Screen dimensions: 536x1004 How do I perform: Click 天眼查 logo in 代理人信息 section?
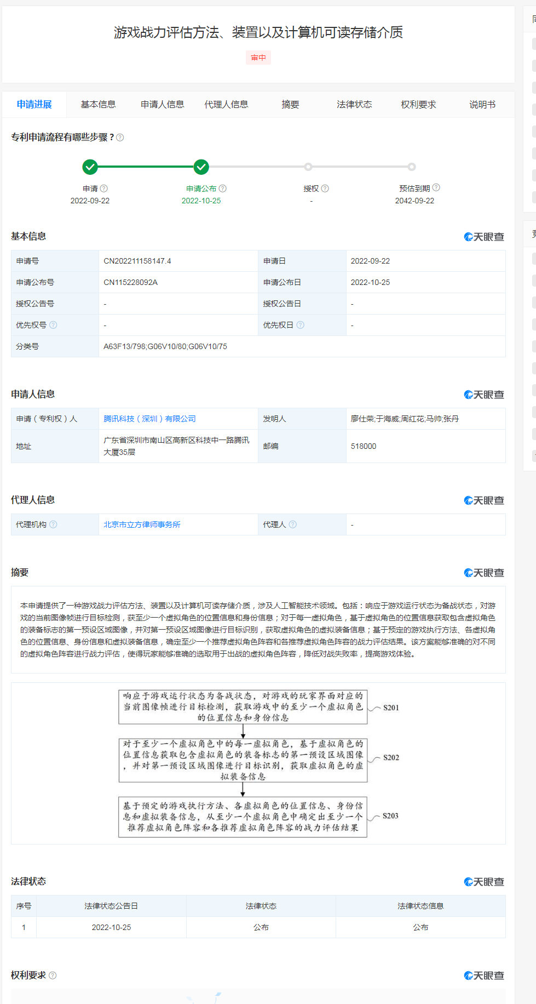point(484,500)
